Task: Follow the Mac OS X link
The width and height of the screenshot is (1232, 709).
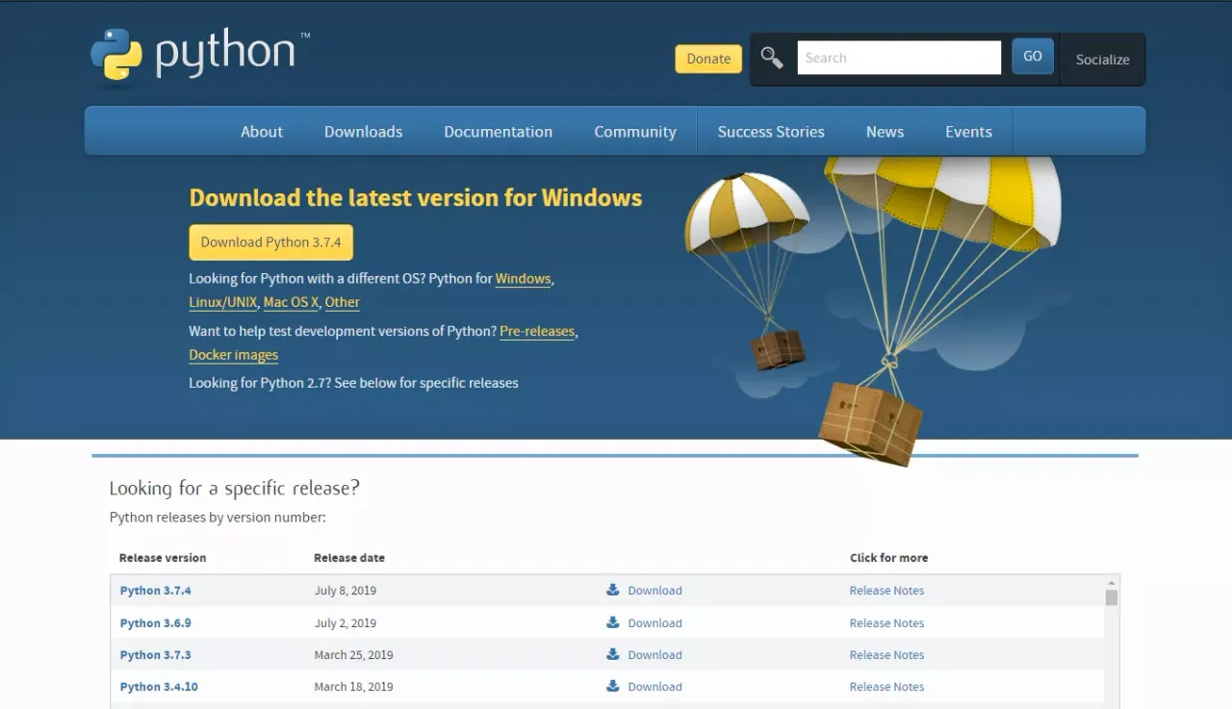Action: 291,302
